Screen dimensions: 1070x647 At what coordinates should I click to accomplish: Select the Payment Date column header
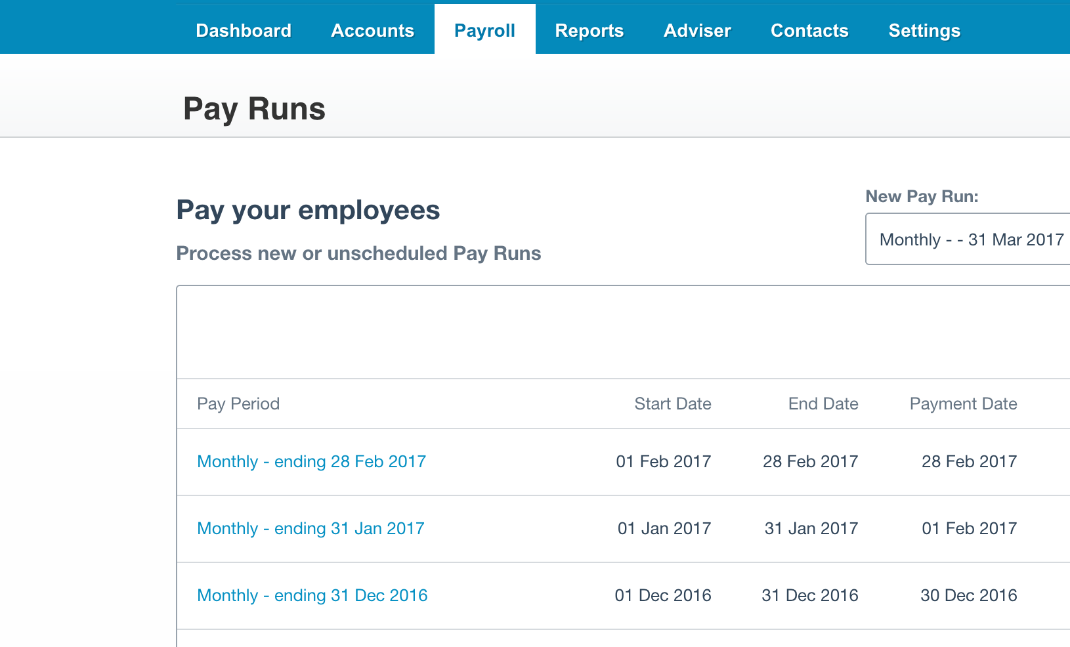tap(963, 404)
